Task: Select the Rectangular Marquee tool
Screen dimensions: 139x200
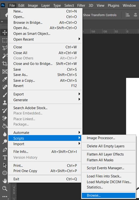Action: point(5,40)
